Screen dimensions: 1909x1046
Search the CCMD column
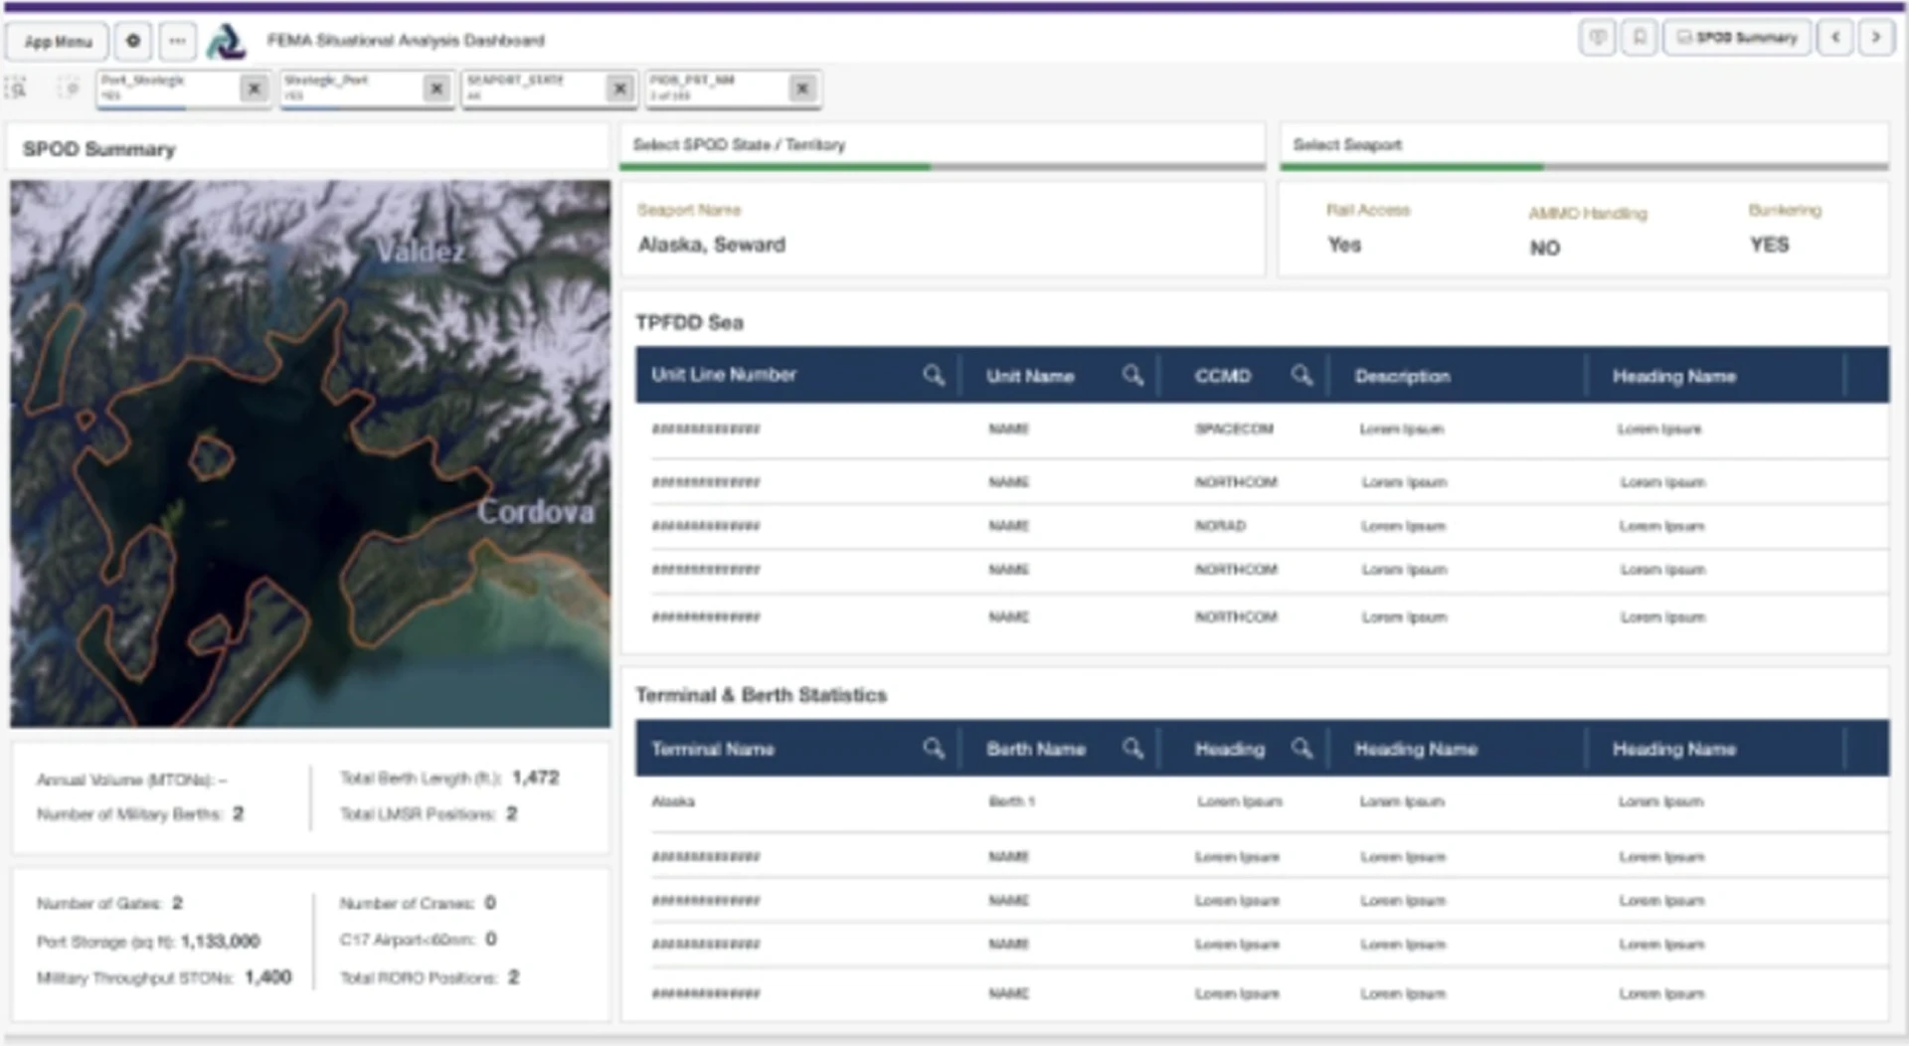pos(1302,375)
